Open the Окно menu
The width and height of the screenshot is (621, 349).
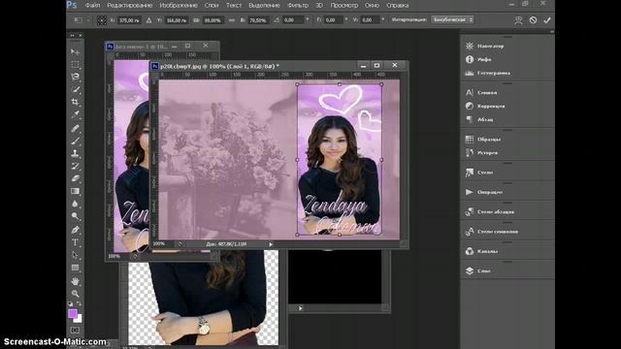372,6
